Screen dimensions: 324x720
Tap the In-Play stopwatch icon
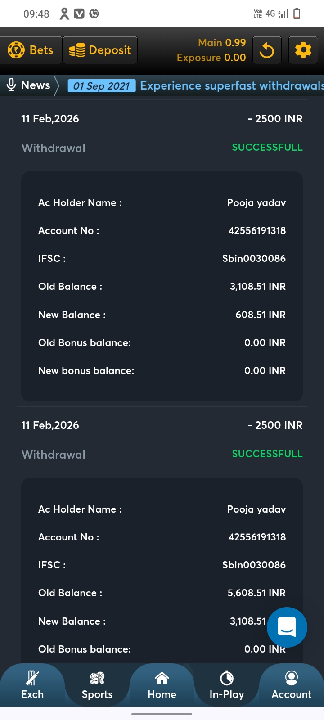227,678
